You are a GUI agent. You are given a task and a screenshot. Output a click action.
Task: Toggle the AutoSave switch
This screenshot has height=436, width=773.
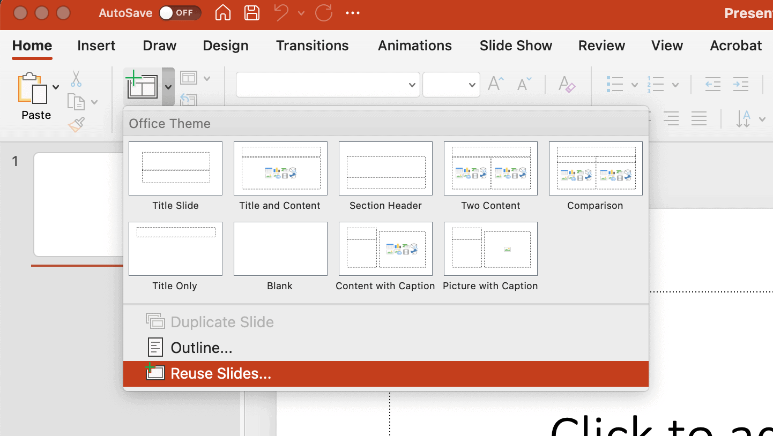pos(180,13)
